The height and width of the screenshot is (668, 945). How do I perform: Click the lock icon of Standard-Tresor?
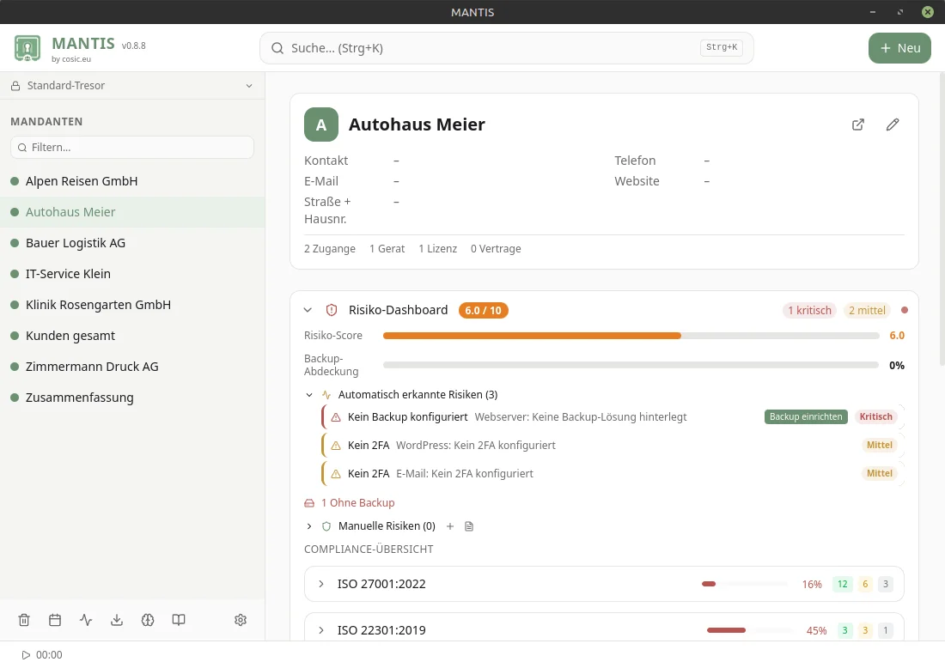(x=15, y=86)
